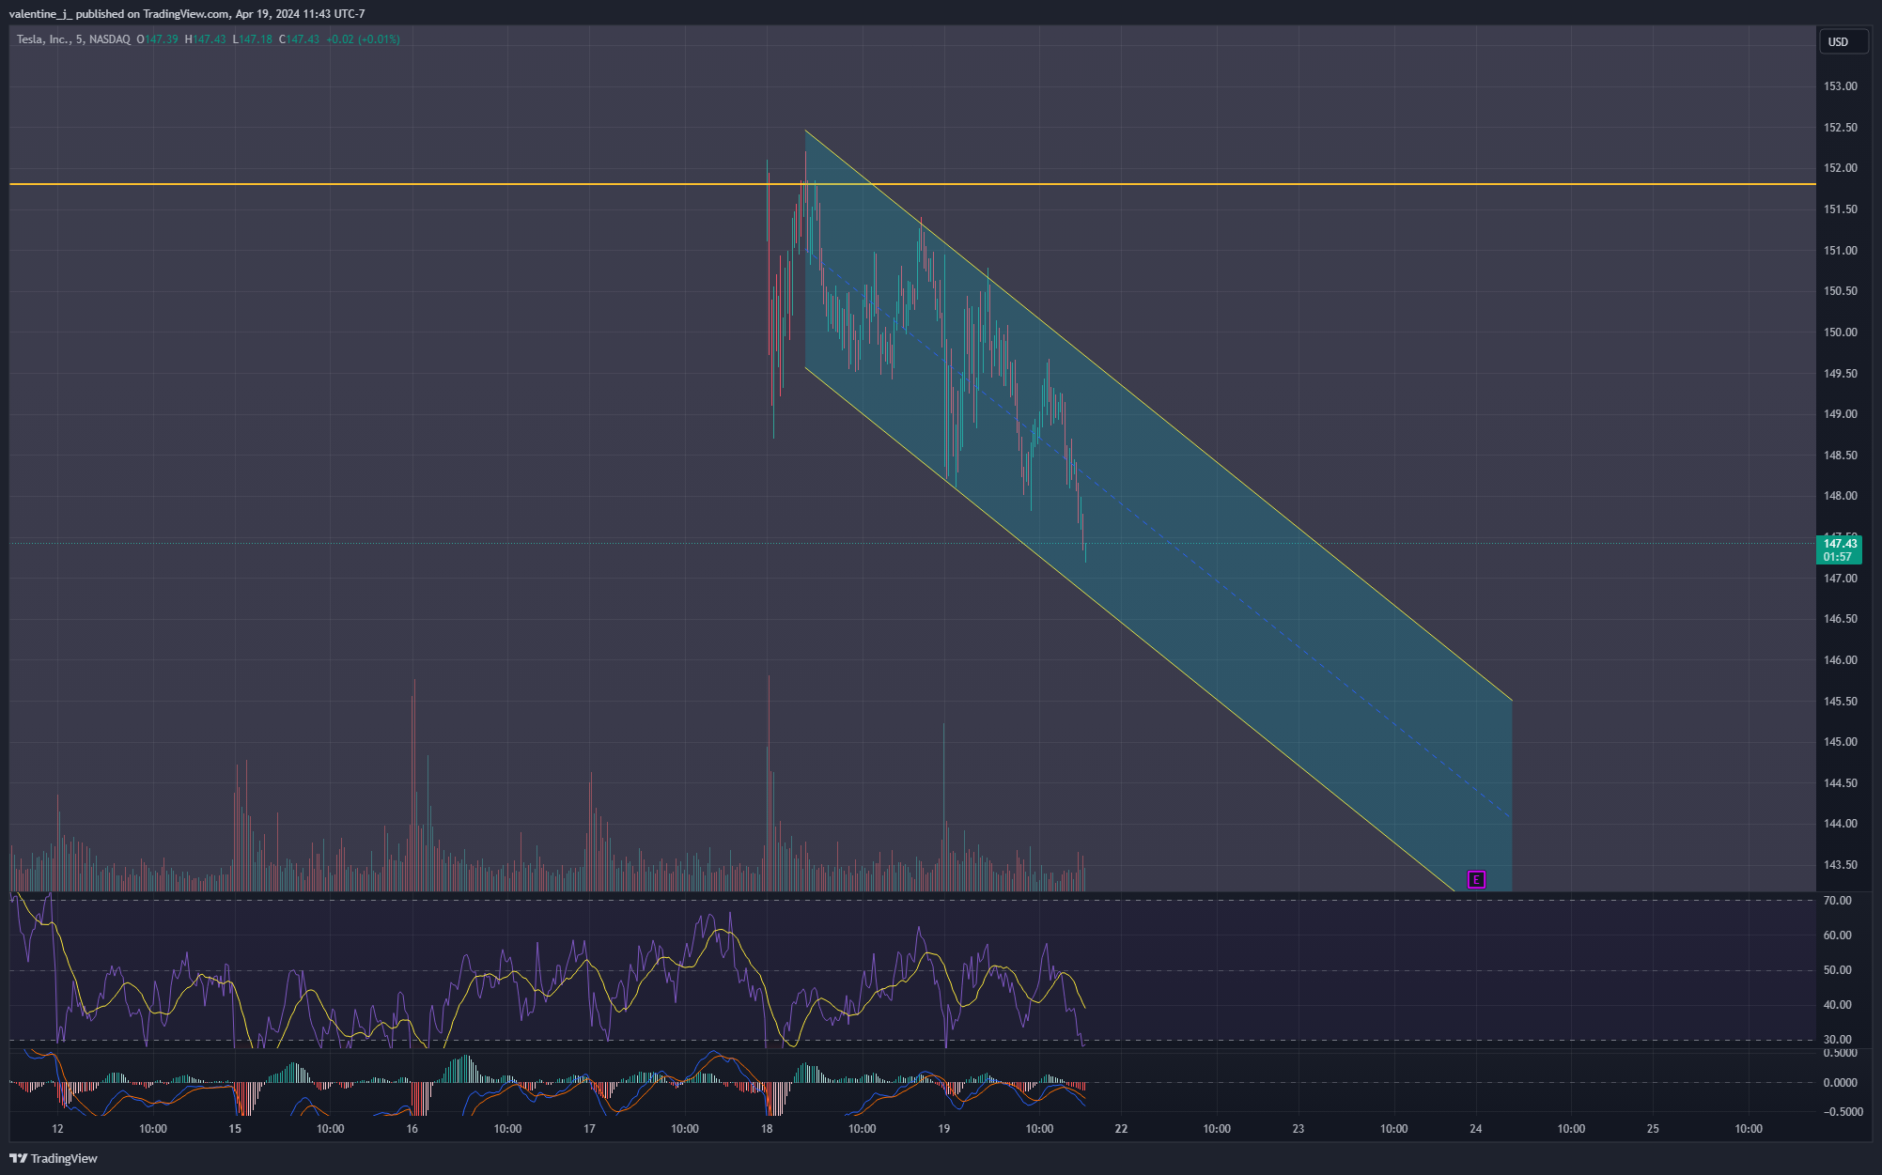Click the valentine_j_ published header text
This screenshot has height=1175, width=1882.
coord(187,14)
